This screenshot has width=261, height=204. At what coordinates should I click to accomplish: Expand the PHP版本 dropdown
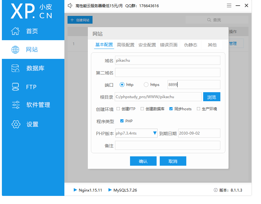[155, 133]
